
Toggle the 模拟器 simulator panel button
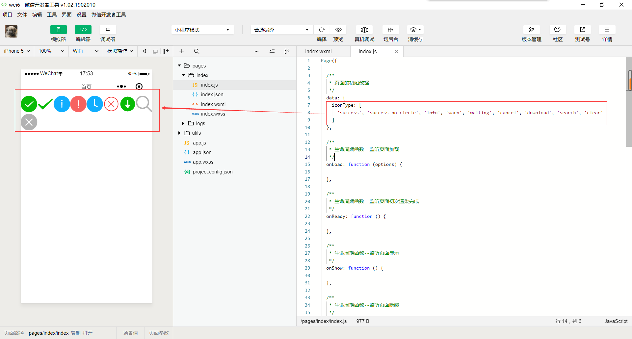pos(59,30)
